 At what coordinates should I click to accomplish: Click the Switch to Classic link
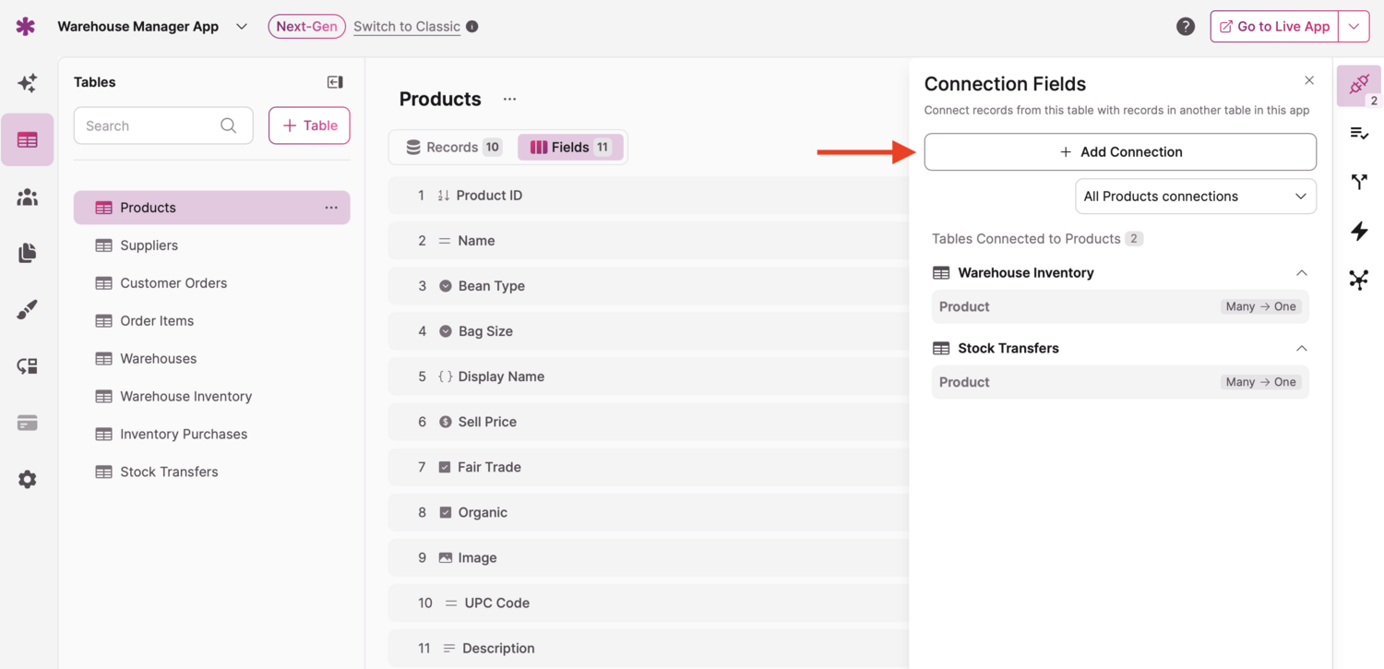pos(407,27)
